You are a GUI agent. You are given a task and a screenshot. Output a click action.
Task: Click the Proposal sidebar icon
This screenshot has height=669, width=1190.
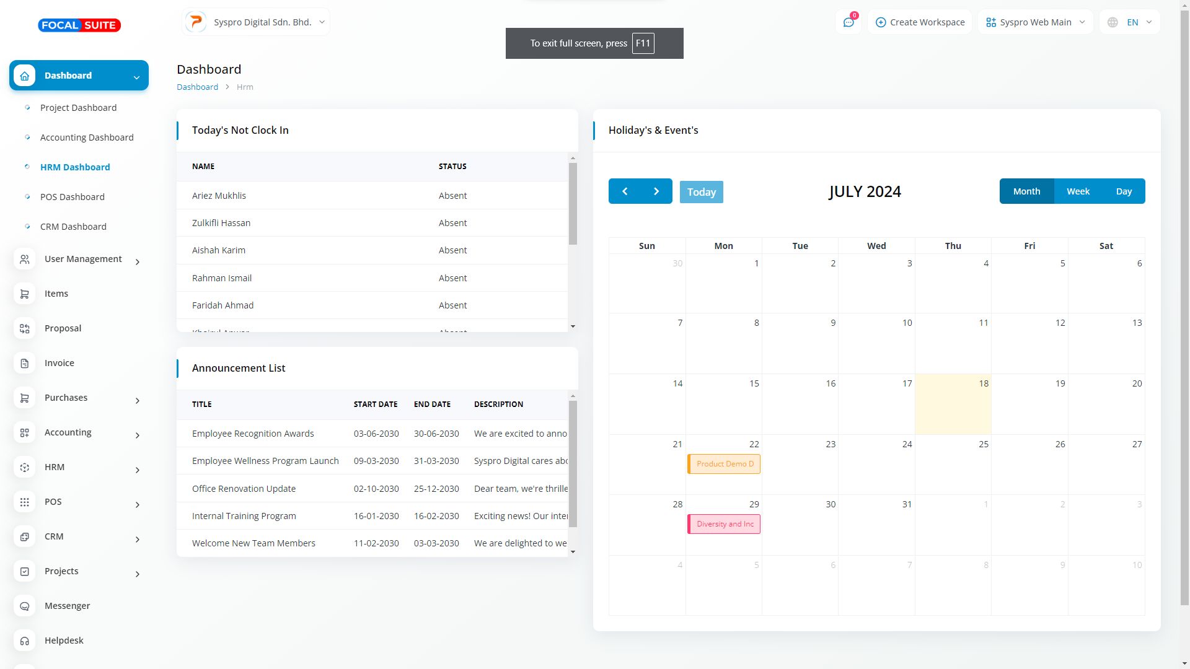[x=25, y=328]
